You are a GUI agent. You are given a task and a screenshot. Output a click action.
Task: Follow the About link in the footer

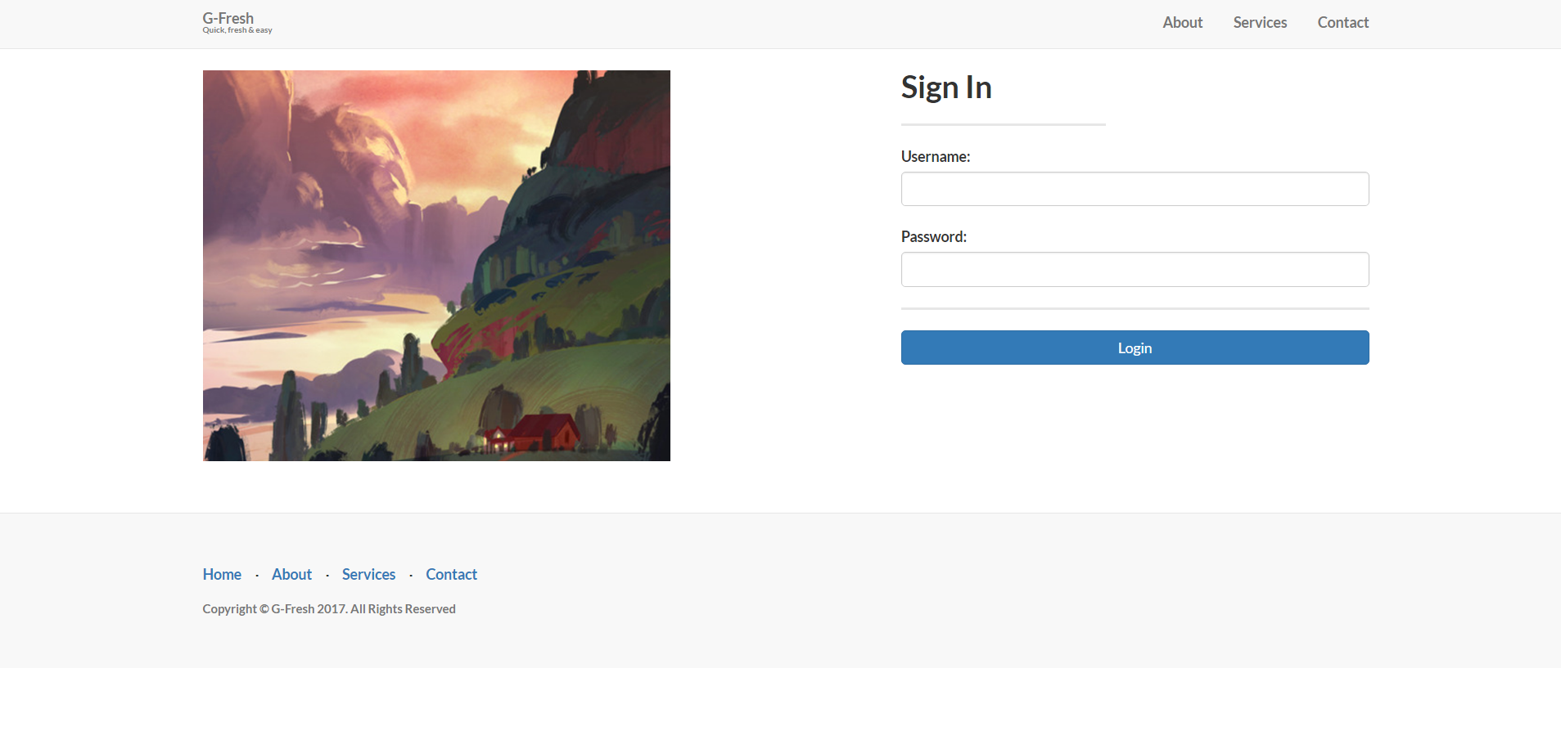pos(291,574)
